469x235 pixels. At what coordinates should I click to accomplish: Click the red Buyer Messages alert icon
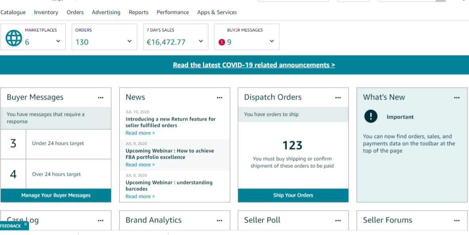tap(222, 42)
